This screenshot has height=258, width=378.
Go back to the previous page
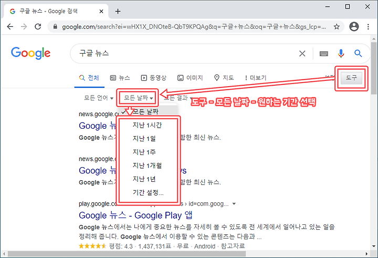tap(10, 27)
